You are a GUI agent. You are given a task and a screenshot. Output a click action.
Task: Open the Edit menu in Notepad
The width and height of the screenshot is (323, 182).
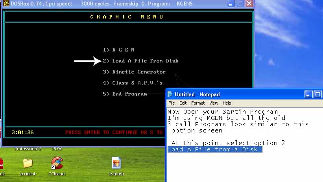[183, 103]
